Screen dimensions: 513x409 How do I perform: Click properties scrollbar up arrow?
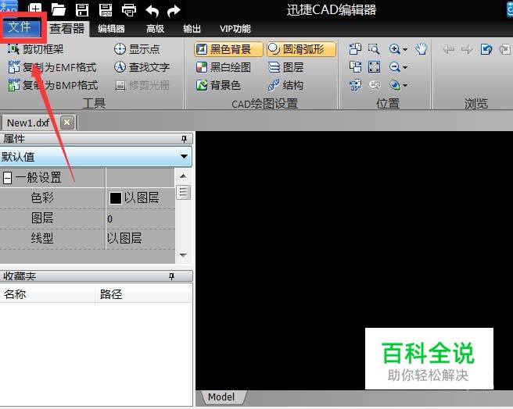click(183, 176)
